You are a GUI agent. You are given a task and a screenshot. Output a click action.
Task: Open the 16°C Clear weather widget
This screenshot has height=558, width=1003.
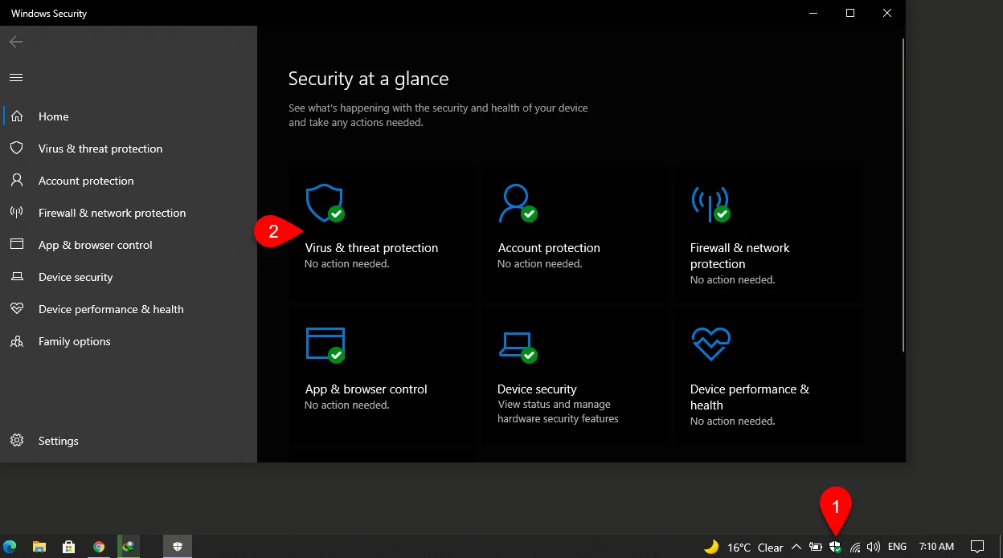743,547
